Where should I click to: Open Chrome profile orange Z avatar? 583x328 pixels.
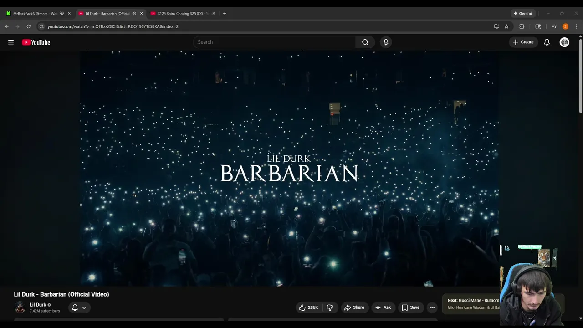(565, 26)
